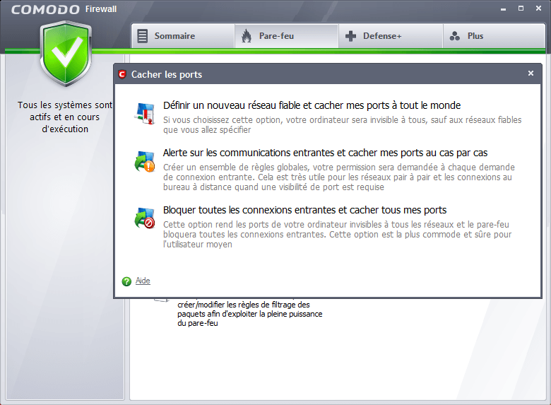Click the flame icon on Pare-feu tab
The width and height of the screenshot is (551, 405).
pyautogui.click(x=247, y=36)
